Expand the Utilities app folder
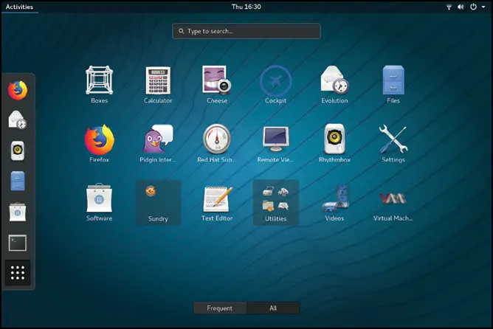 (275, 201)
